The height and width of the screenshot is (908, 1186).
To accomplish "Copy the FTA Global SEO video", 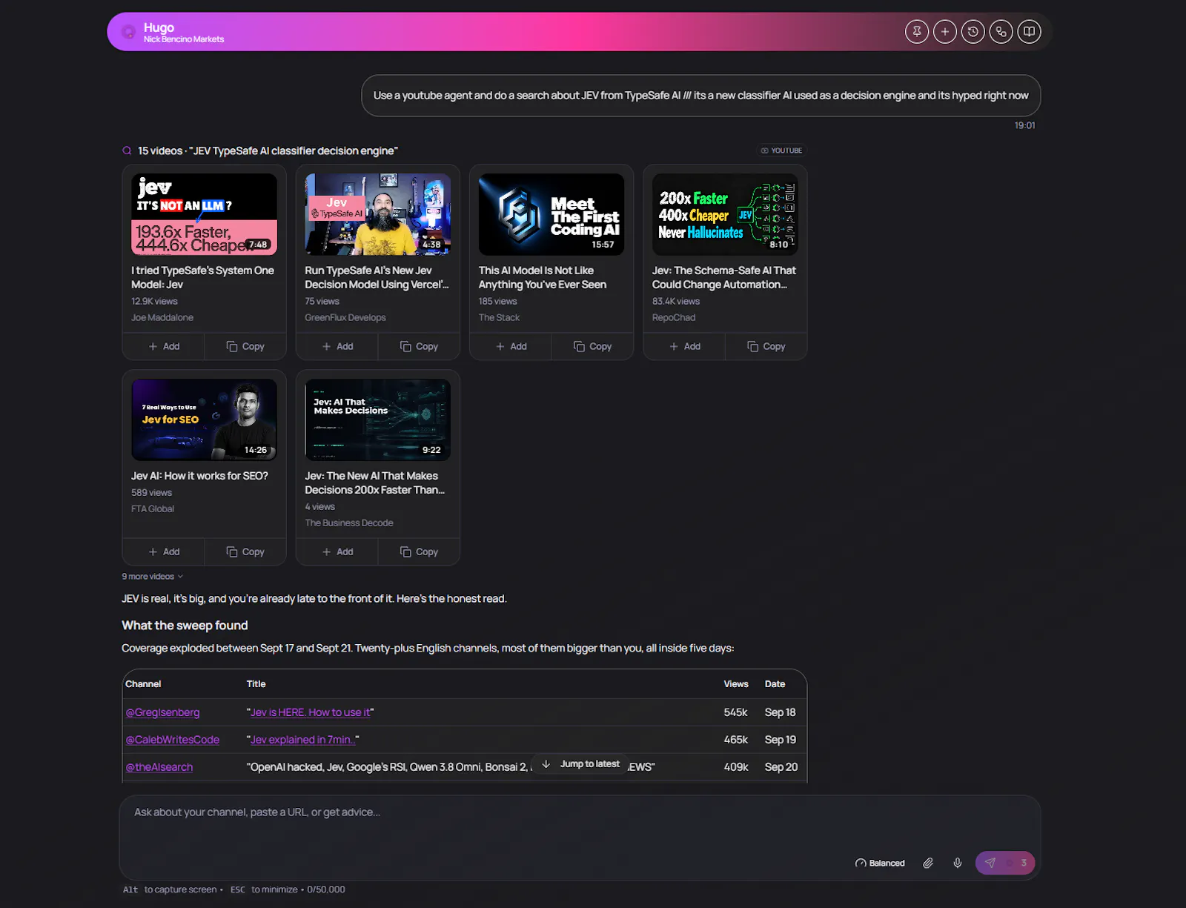I will click(x=245, y=551).
